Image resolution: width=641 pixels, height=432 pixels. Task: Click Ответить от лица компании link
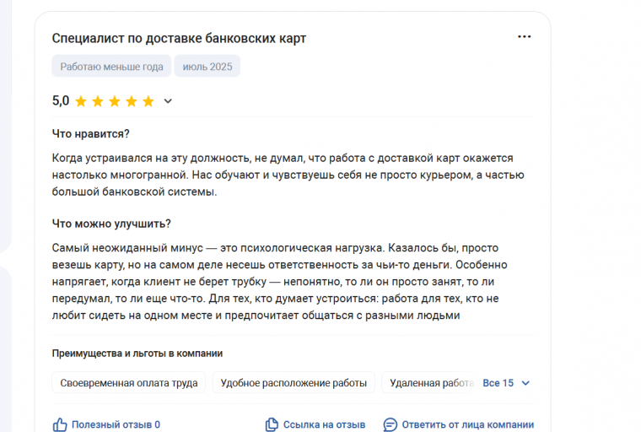(467, 424)
